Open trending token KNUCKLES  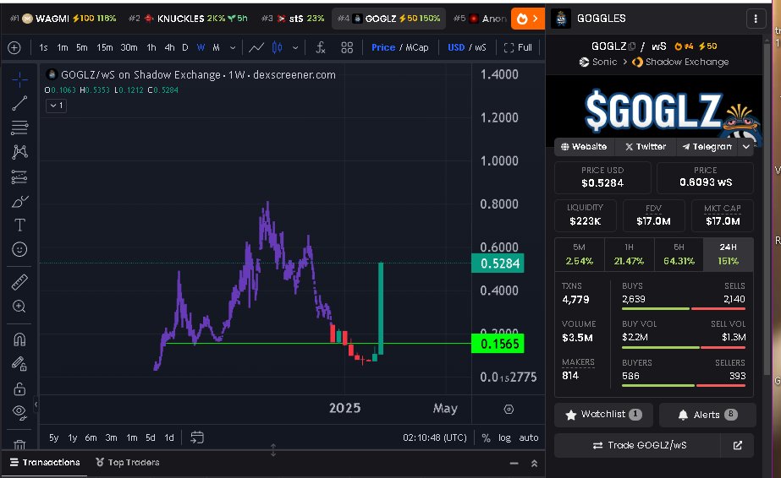tap(188, 19)
